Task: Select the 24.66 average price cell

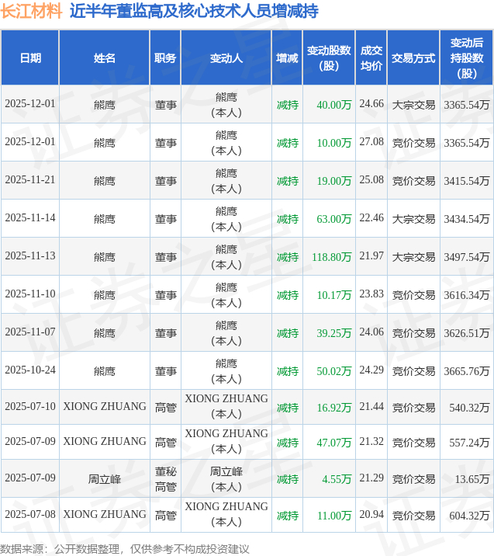Action: (371, 103)
